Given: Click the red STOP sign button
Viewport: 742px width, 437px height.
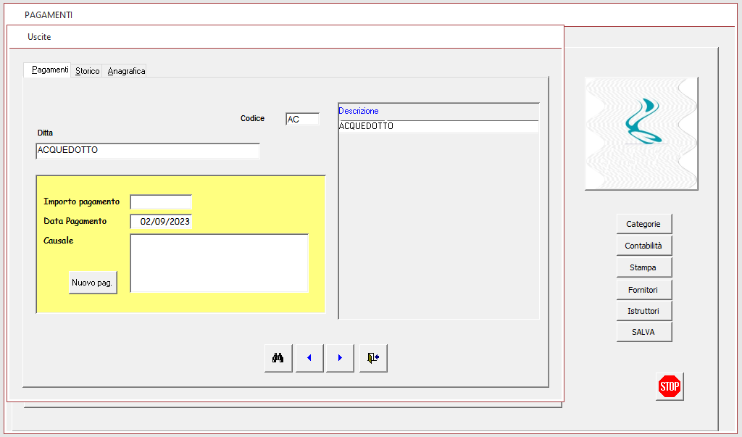Looking at the screenshot, I should click(x=670, y=386).
